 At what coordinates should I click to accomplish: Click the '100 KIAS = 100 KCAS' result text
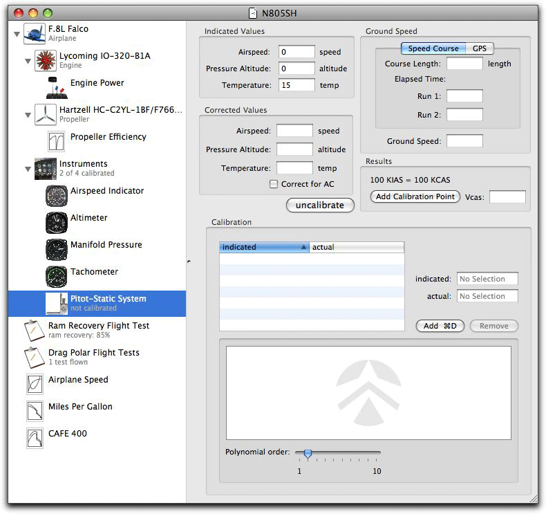click(x=410, y=180)
